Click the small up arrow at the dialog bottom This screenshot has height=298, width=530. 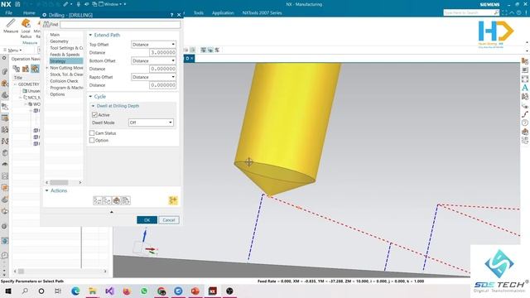(x=112, y=212)
